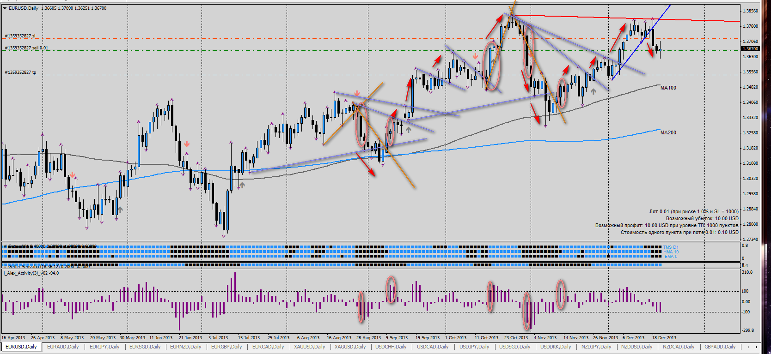771x354 pixels.
Task: Click the -299.8 activity scale value
Action: [747, 330]
